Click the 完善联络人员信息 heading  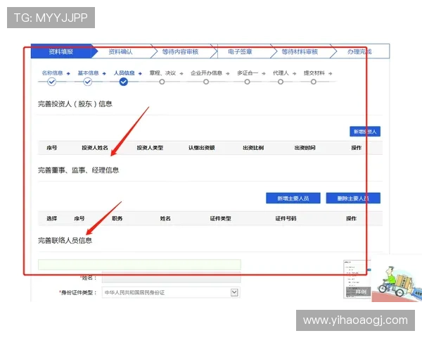(x=65, y=240)
